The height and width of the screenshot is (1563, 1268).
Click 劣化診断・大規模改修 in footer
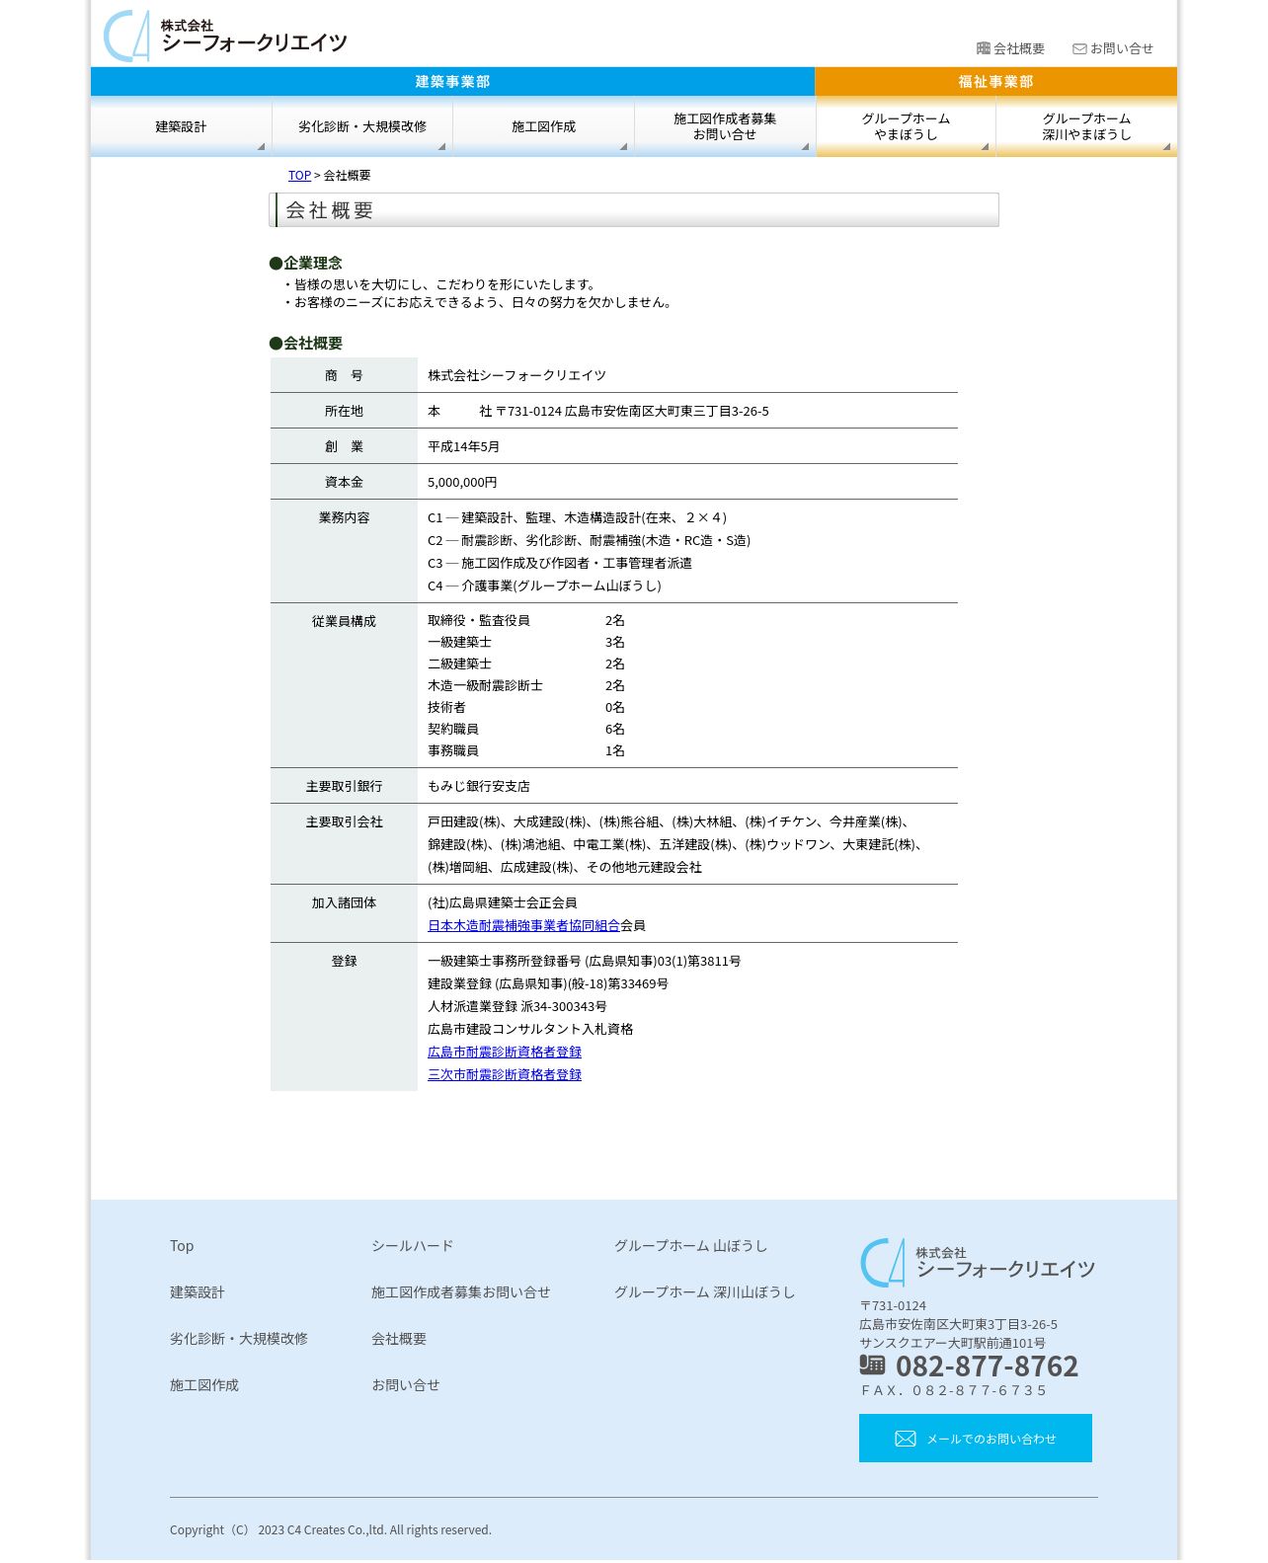pyautogui.click(x=239, y=1339)
